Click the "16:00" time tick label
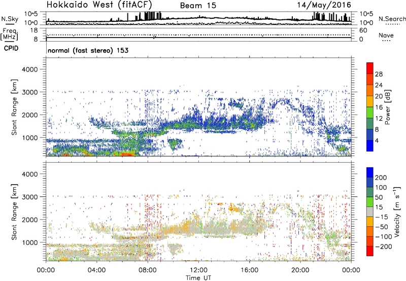 pyautogui.click(x=249, y=270)
